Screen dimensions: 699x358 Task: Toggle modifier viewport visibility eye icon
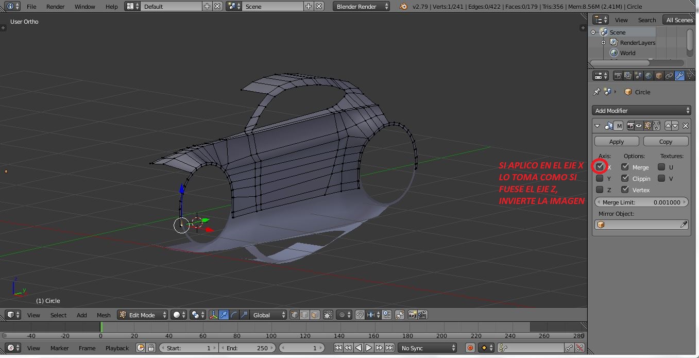point(639,126)
